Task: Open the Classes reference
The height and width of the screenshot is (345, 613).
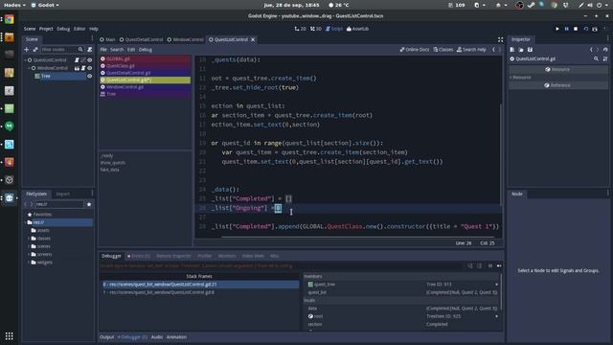Action: tap(443, 50)
